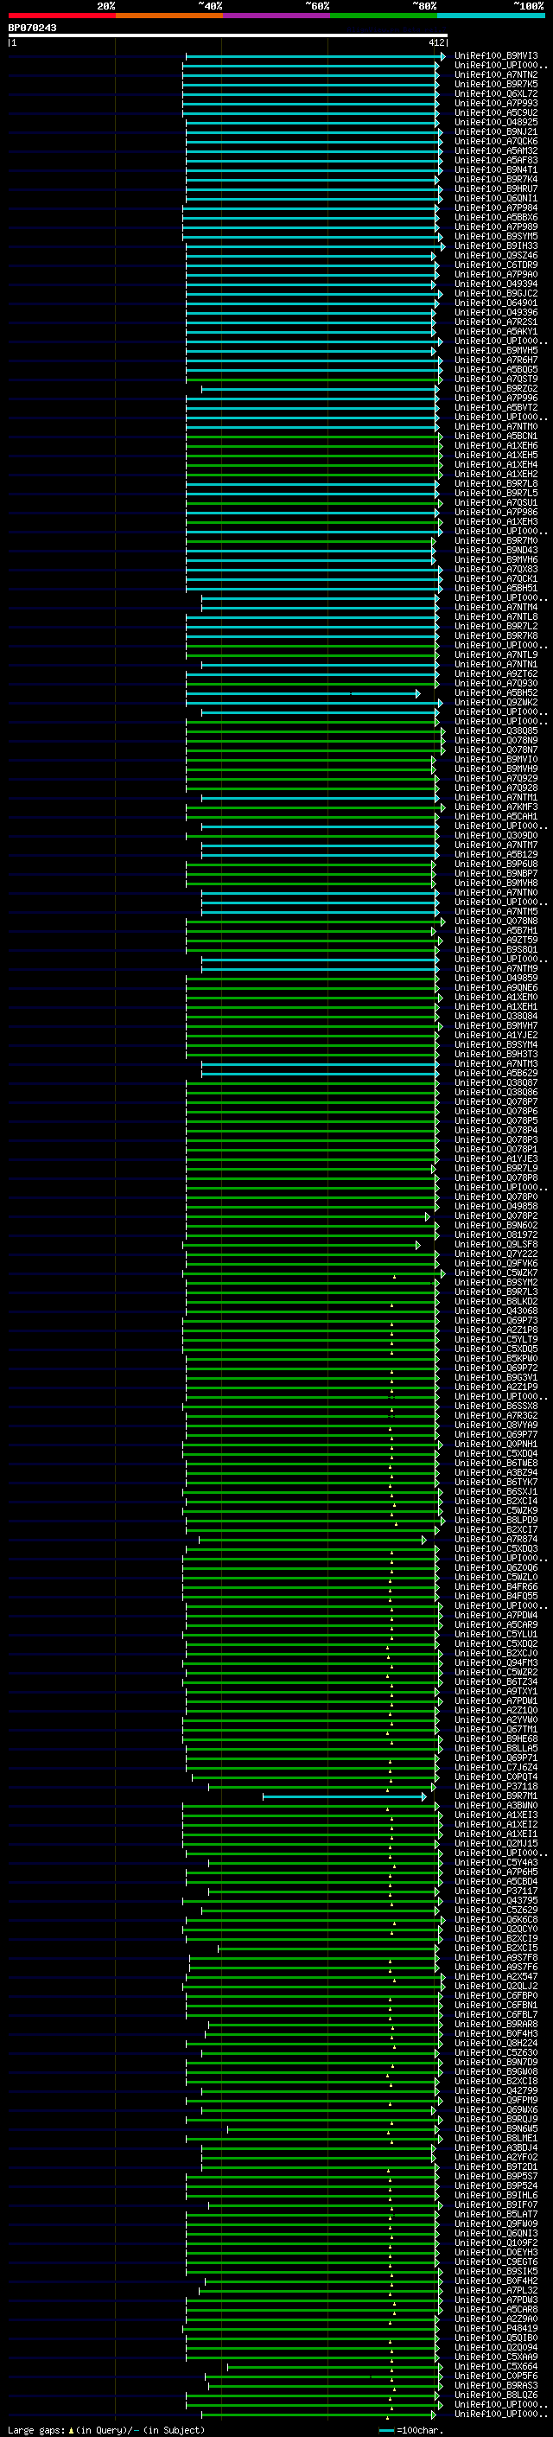
Task: Click the red 20% identity scale segment
Action: 61,16
